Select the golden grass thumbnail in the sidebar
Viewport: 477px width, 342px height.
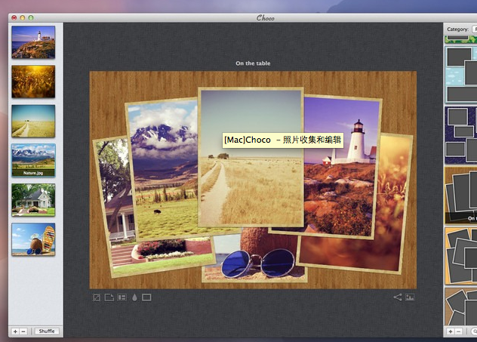pyautogui.click(x=33, y=81)
